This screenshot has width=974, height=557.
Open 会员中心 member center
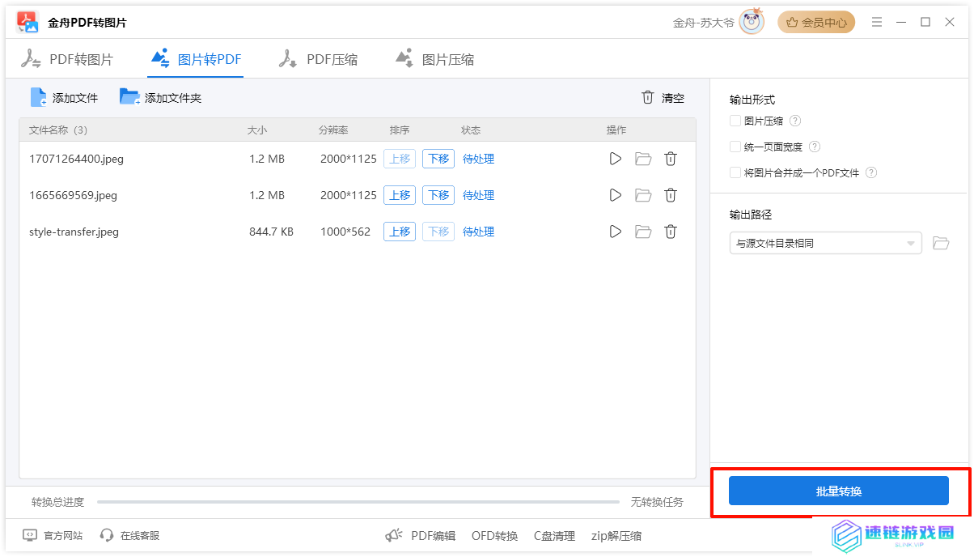pyautogui.click(x=816, y=23)
